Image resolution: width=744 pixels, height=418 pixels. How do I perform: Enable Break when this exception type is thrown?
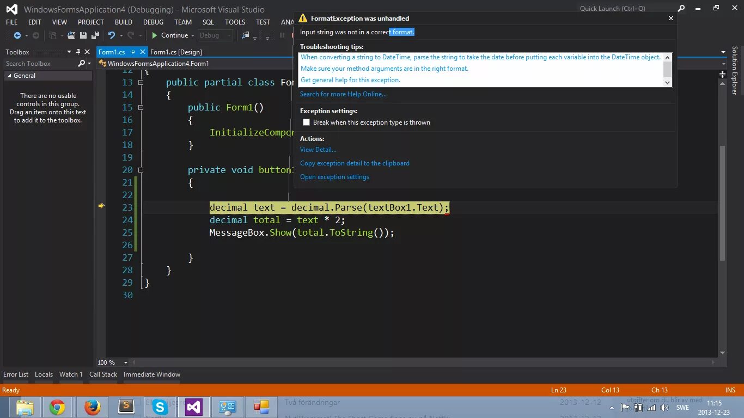[x=306, y=122]
